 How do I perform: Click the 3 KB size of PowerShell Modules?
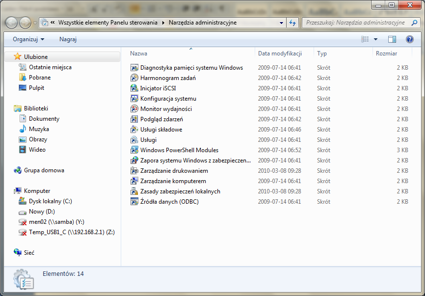402,150
